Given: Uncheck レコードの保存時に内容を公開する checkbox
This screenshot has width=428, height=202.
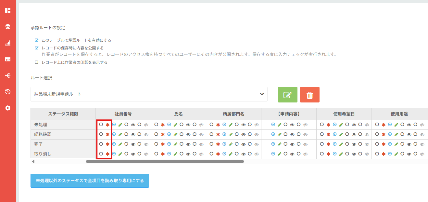Looking at the screenshot, I should [37, 48].
